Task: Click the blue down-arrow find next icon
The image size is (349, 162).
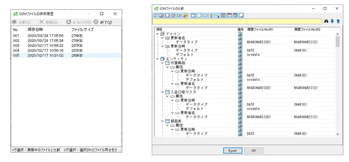Action: coord(332,21)
